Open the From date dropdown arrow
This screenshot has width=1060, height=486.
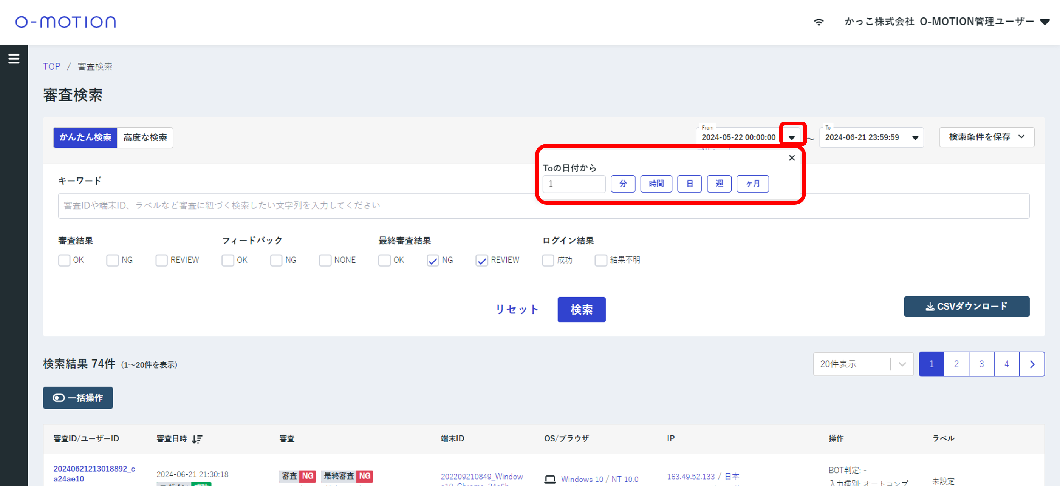(791, 138)
